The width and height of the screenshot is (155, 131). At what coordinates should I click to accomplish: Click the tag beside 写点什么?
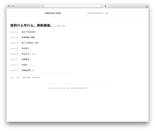[x=33, y=54]
